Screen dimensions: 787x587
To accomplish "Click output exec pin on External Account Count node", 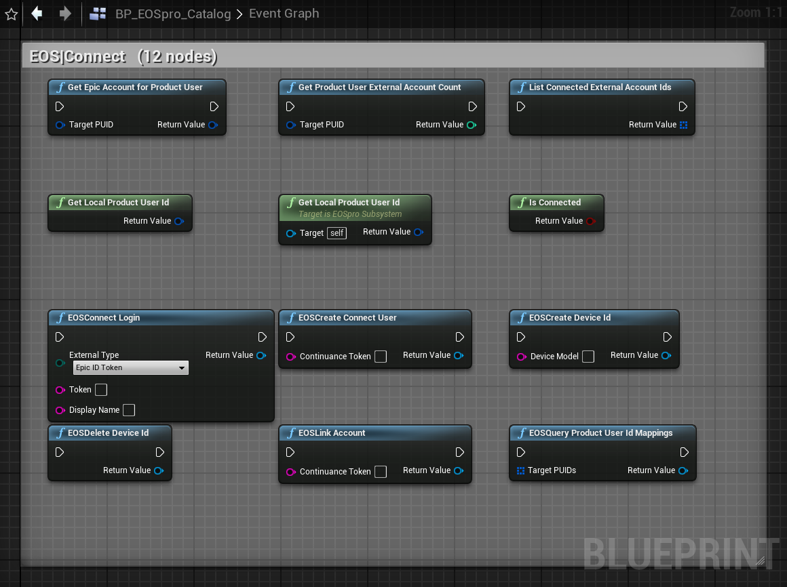I will coord(473,106).
